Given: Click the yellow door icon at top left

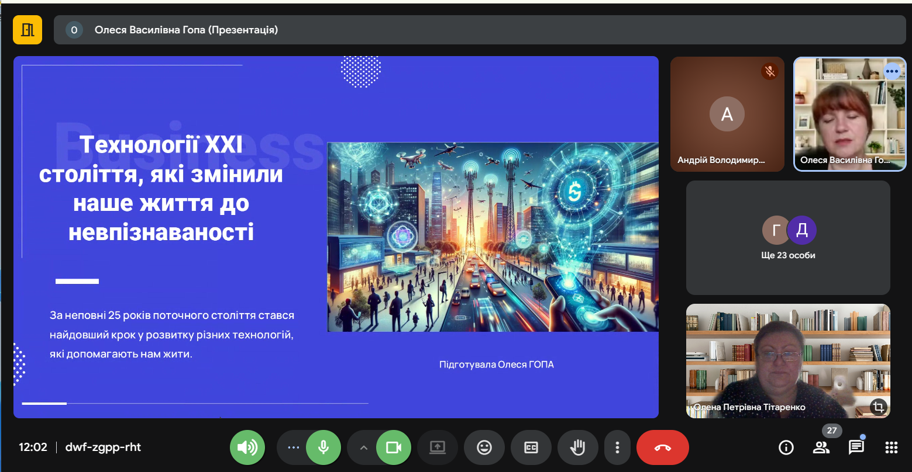Looking at the screenshot, I should [27, 30].
